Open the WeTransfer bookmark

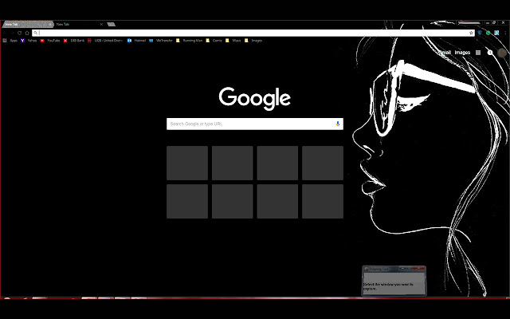click(x=161, y=41)
